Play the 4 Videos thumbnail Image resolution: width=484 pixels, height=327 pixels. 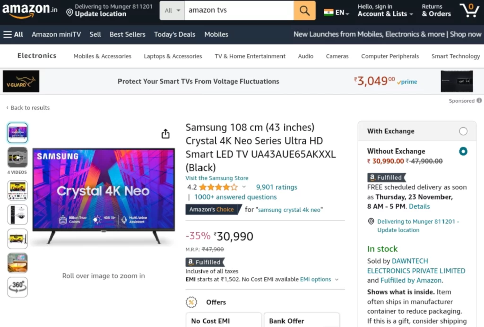pos(17,157)
